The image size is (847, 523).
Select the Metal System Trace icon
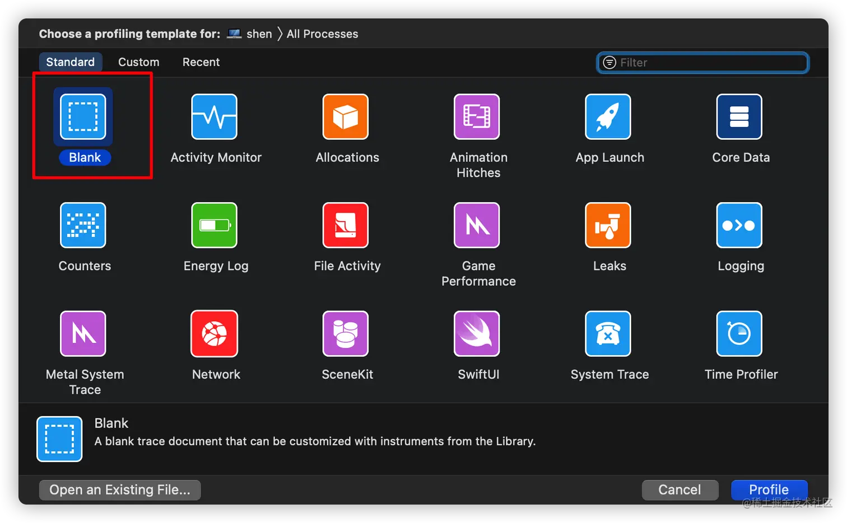click(83, 333)
